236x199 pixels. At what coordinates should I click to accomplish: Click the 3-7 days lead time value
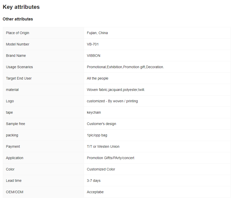coord(94,181)
